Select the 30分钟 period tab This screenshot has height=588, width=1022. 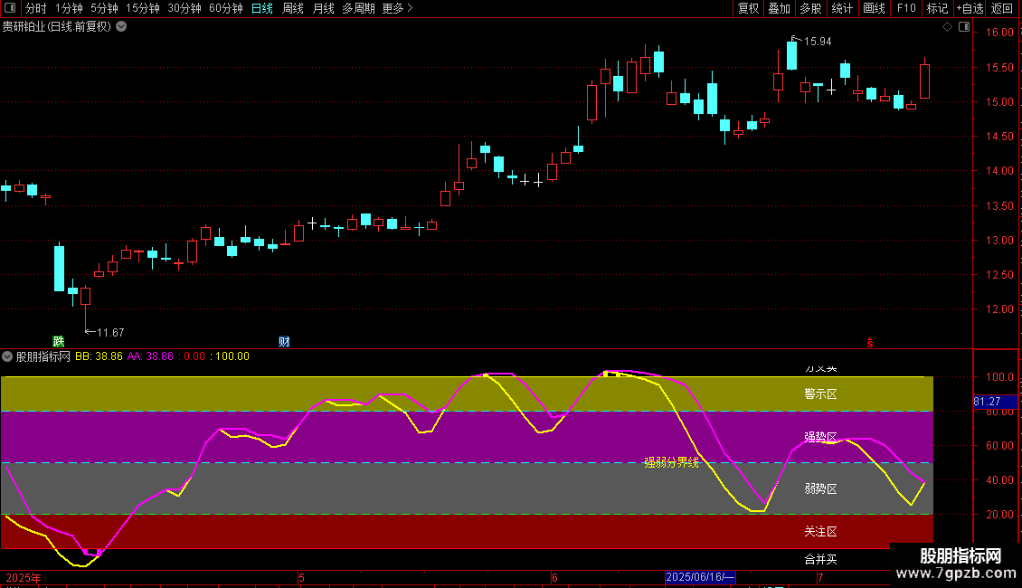pos(185,8)
